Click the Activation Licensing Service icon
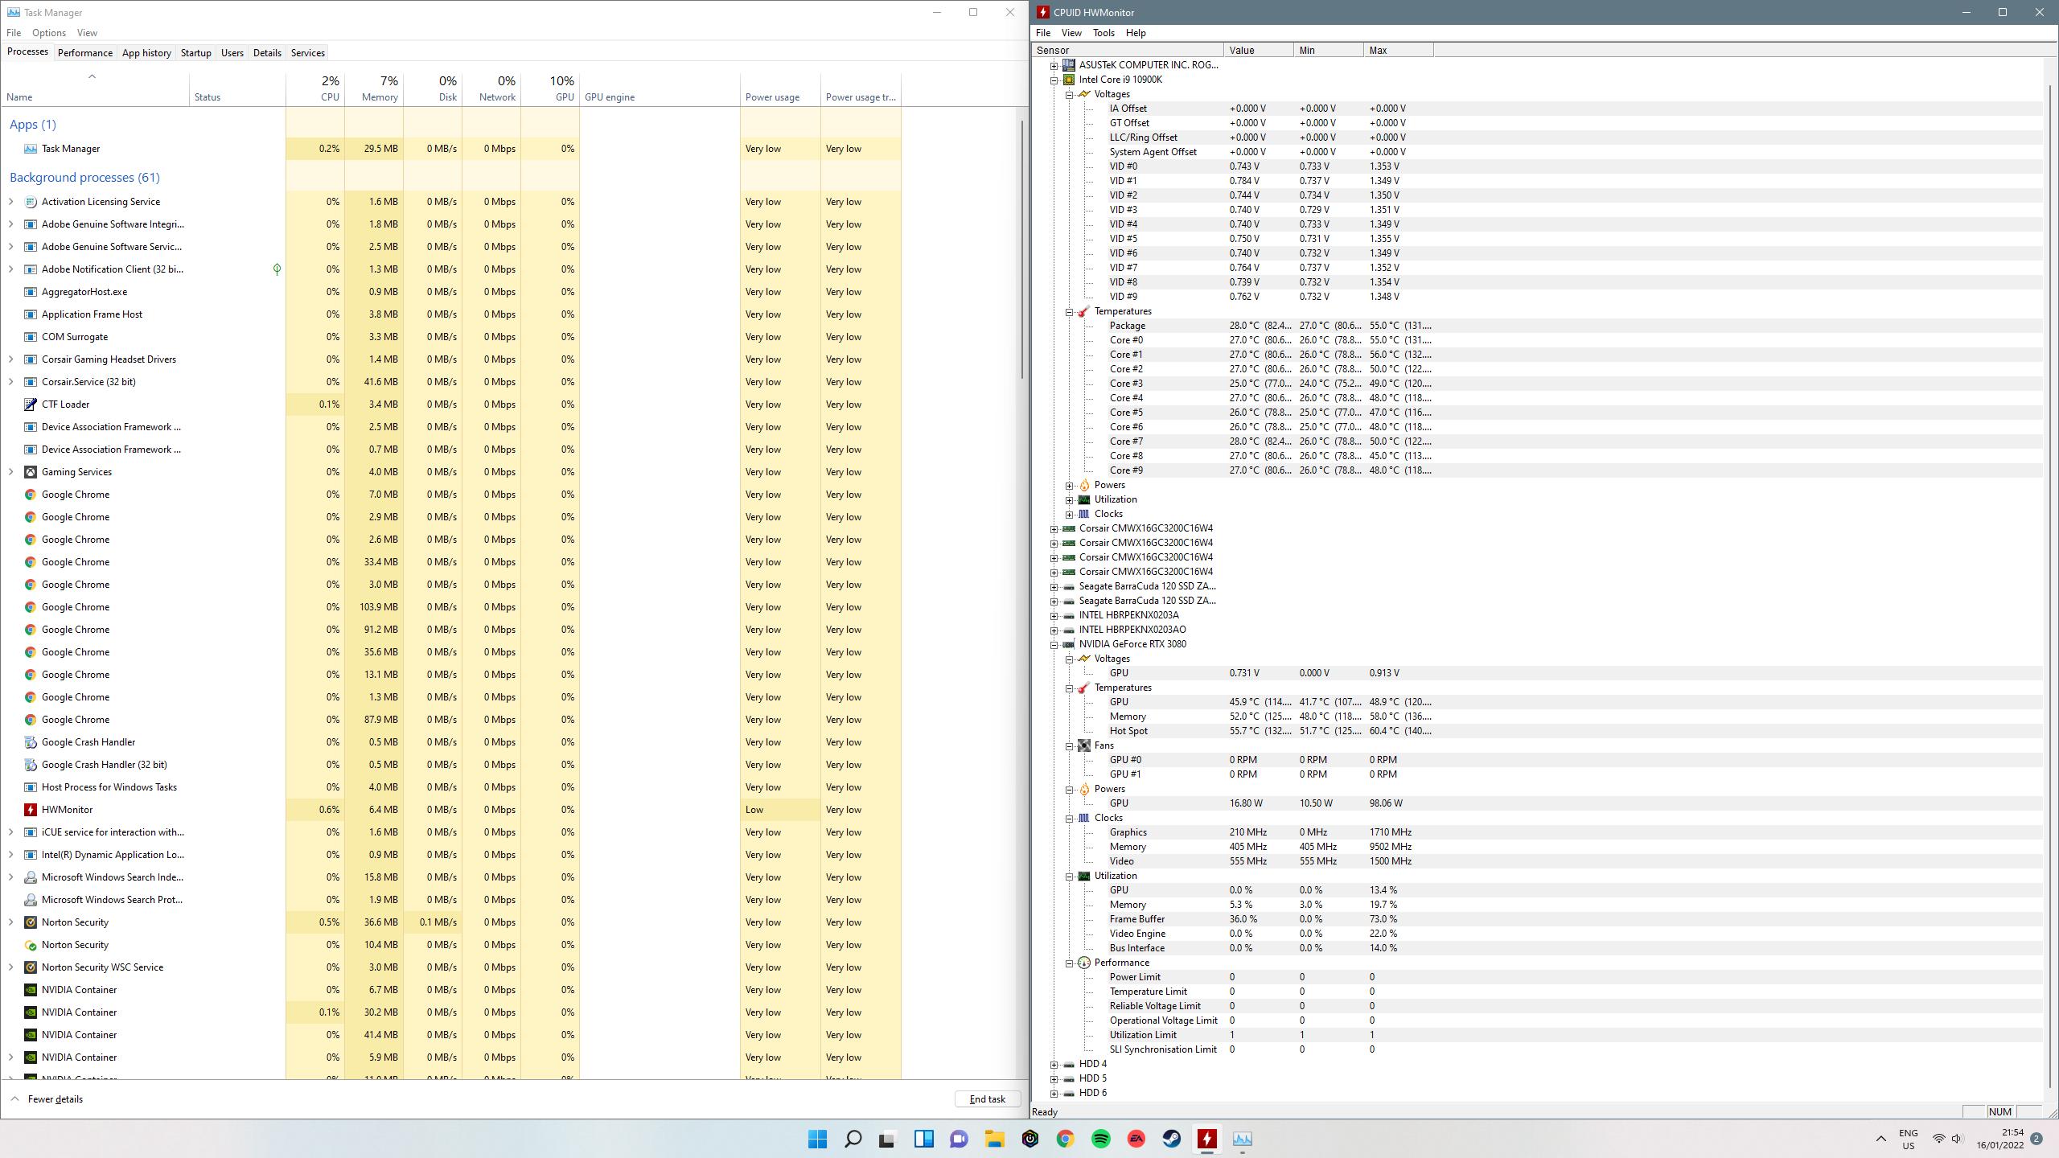The height and width of the screenshot is (1158, 2059). 31,202
